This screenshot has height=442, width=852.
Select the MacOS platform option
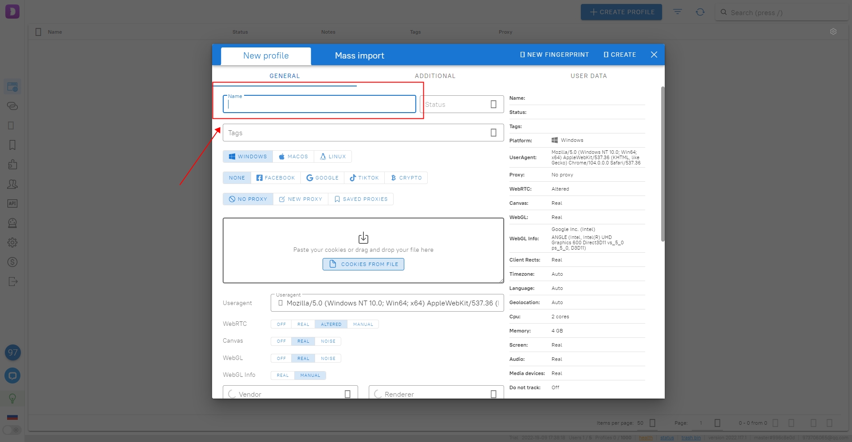coord(293,156)
